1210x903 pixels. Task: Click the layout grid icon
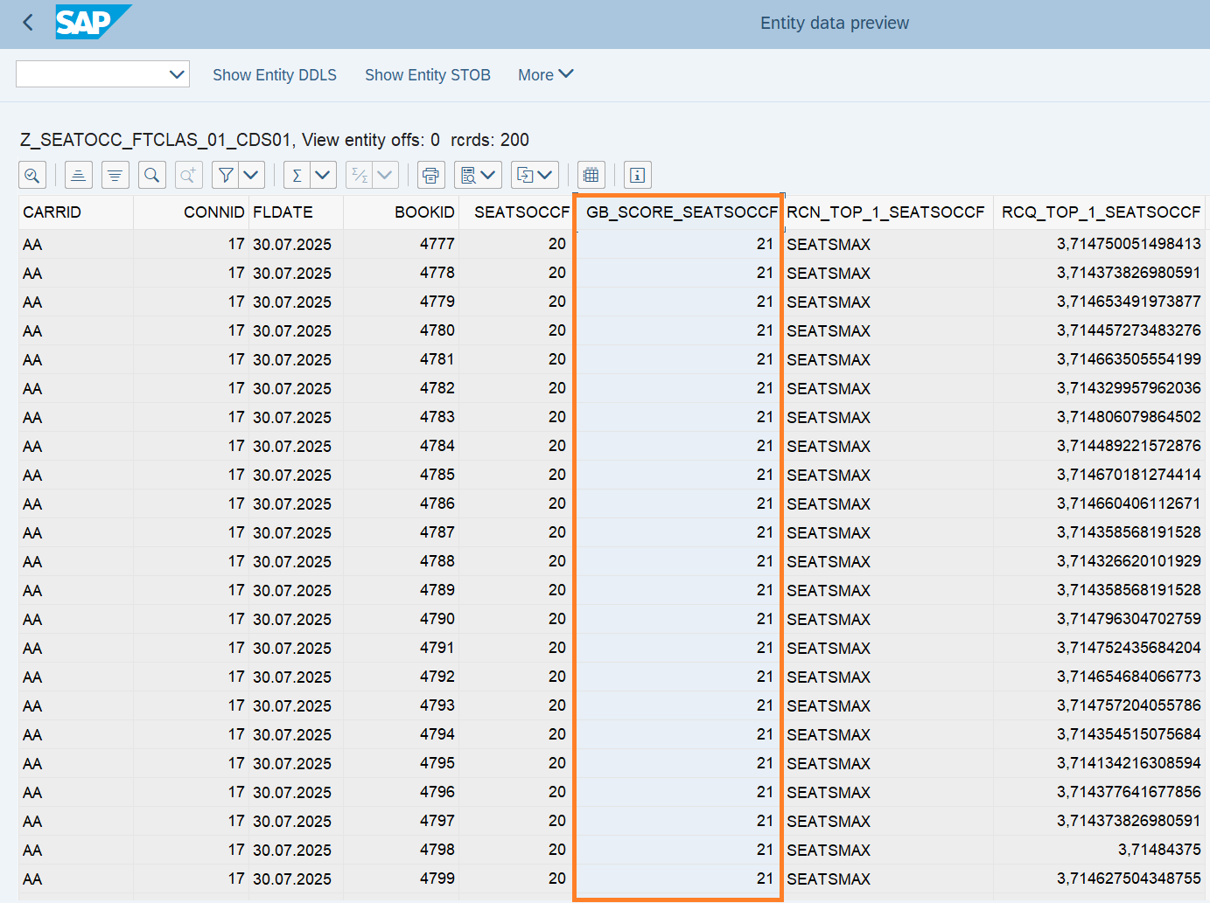pos(591,176)
